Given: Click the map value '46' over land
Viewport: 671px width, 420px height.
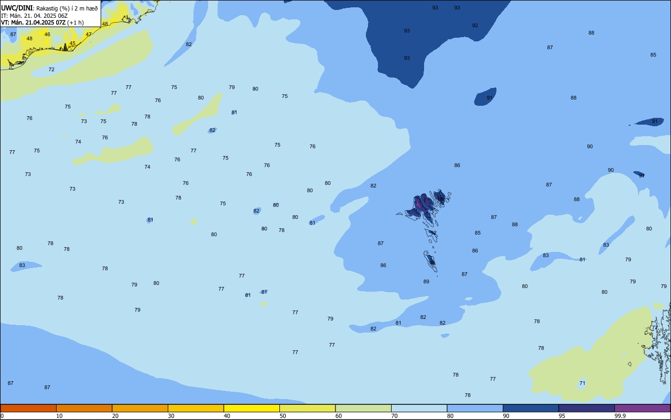Looking at the screenshot, I should coord(47,35).
